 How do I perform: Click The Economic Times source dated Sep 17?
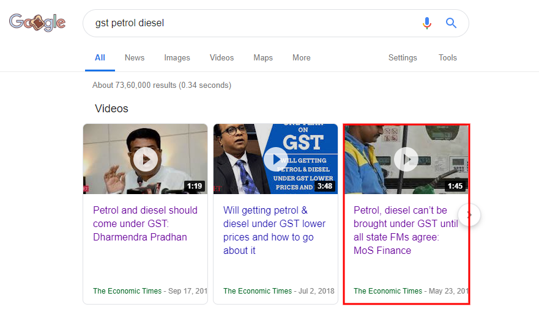click(x=150, y=291)
